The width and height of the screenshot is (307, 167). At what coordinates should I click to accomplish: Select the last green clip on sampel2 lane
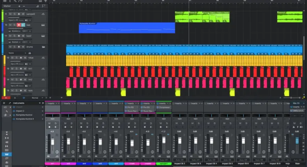click(290, 17)
